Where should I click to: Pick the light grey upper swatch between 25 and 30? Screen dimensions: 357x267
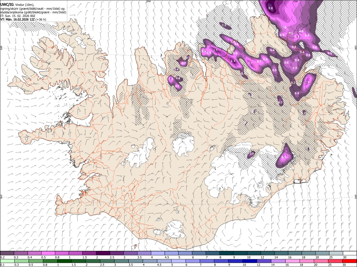point(336,253)
